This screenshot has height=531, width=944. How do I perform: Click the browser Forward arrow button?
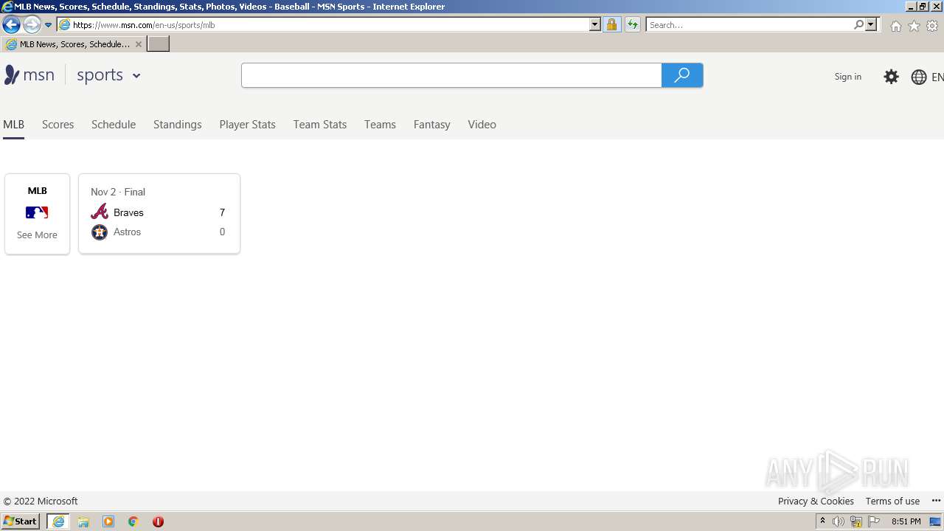pyautogui.click(x=32, y=25)
